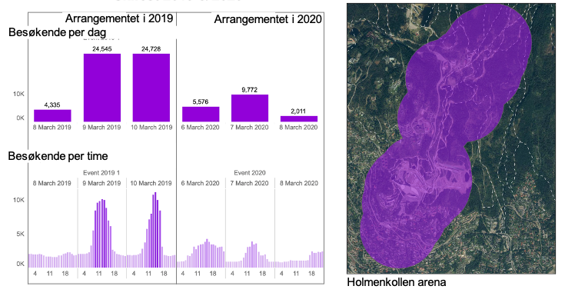Click the 8 March 2019 bar labeled 4,335
This screenshot has height=296, width=565.
(x=52, y=115)
